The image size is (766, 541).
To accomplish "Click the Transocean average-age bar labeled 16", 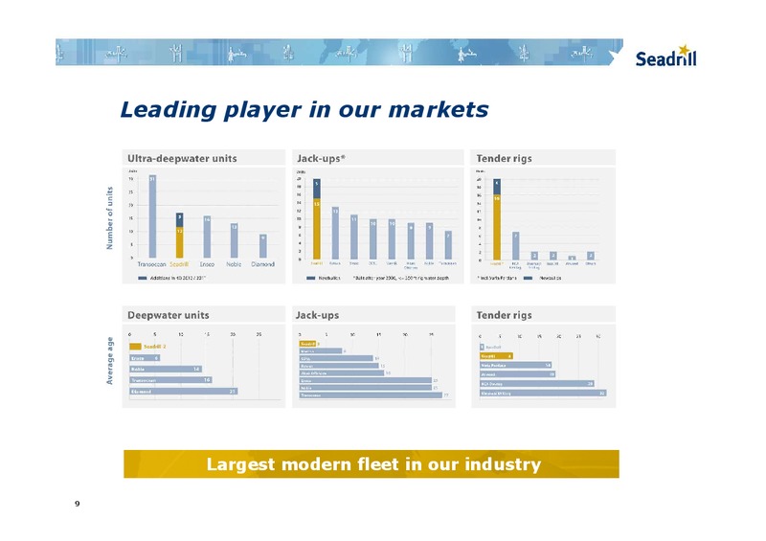I will tap(170, 380).
